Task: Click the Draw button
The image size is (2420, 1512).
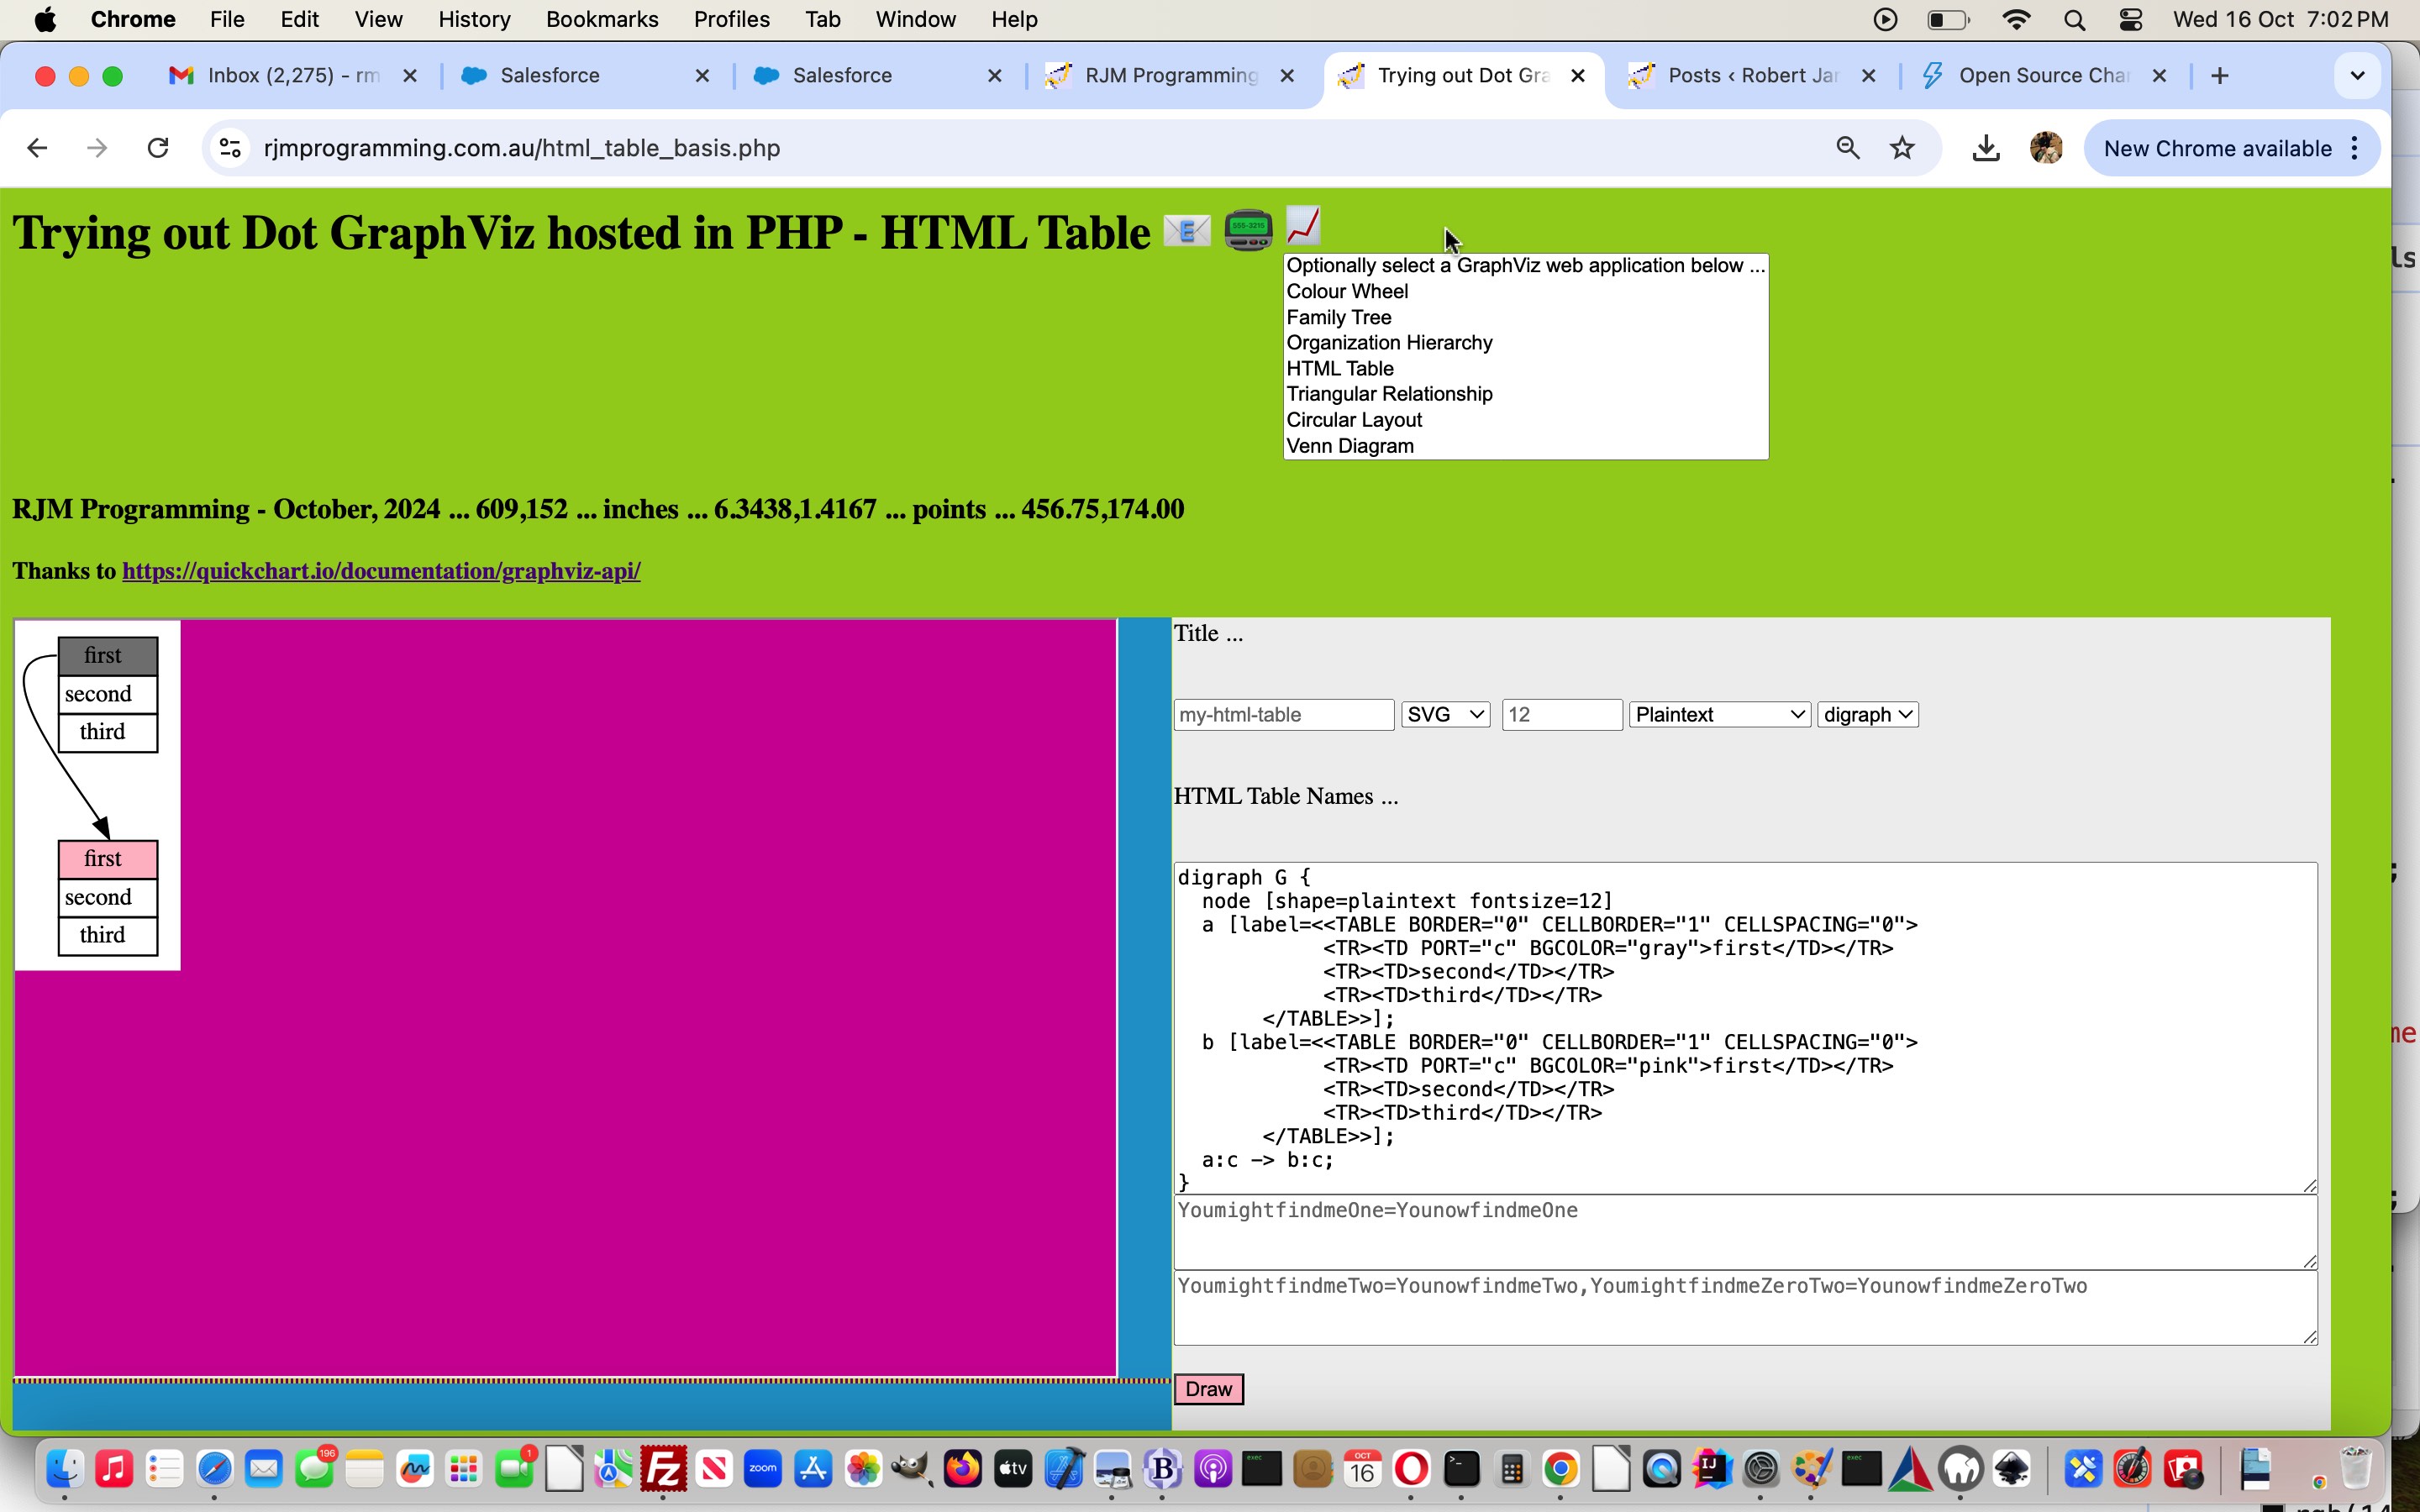Action: pyautogui.click(x=1209, y=1389)
